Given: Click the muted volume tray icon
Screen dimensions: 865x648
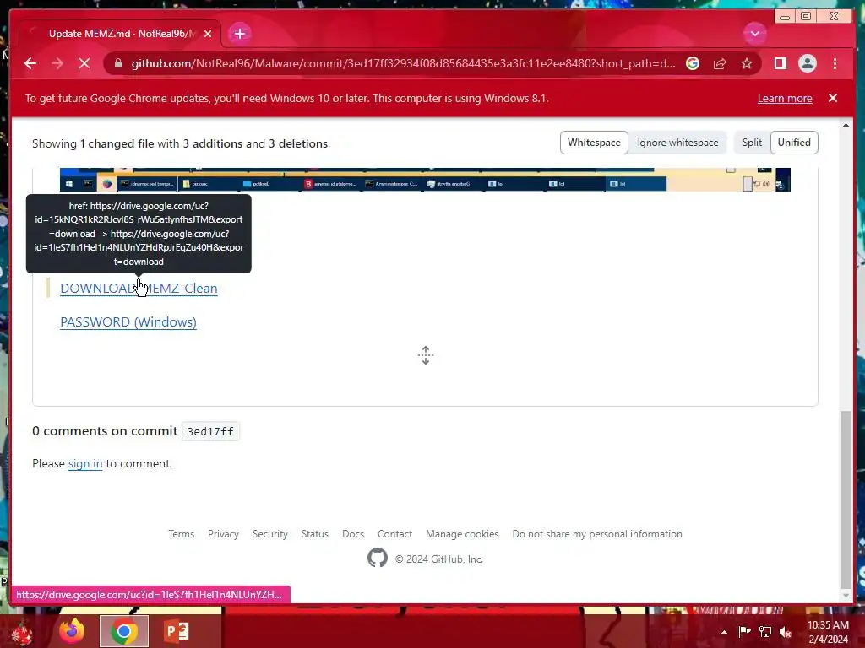Looking at the screenshot, I should tap(786, 632).
